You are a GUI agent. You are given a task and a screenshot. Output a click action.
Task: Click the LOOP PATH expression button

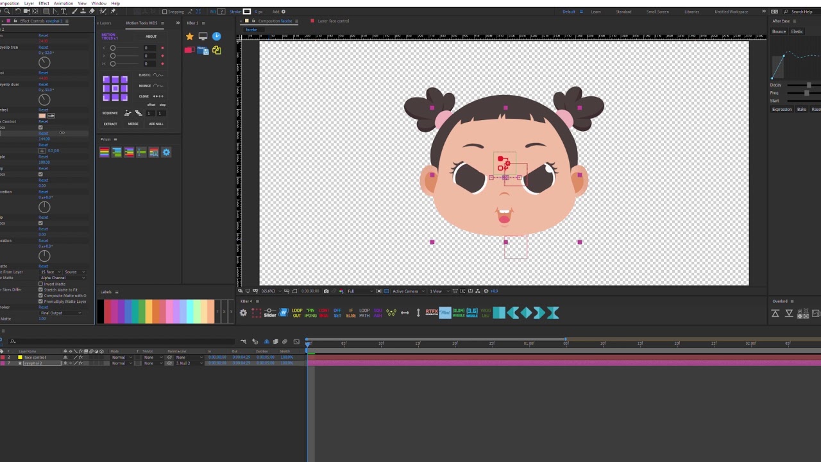tap(364, 313)
